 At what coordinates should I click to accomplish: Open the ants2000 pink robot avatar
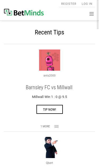coord(50,60)
